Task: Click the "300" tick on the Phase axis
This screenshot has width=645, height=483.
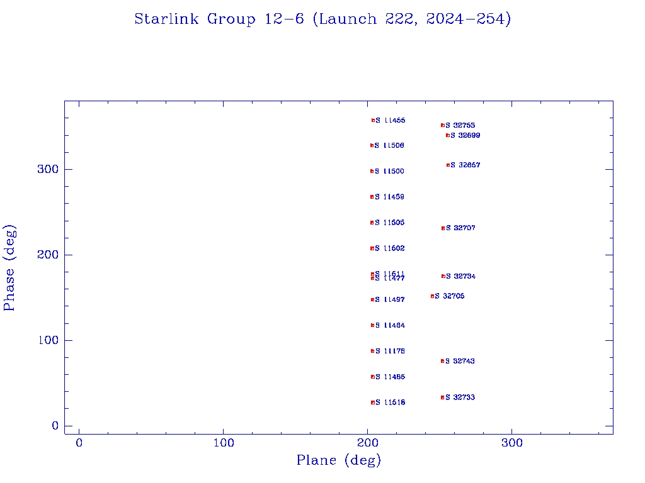Action: click(48, 169)
